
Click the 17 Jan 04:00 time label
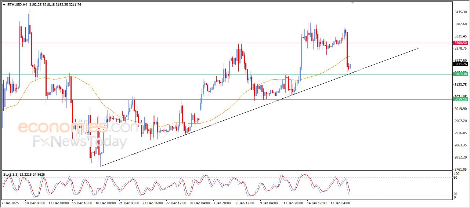click(x=340, y=203)
